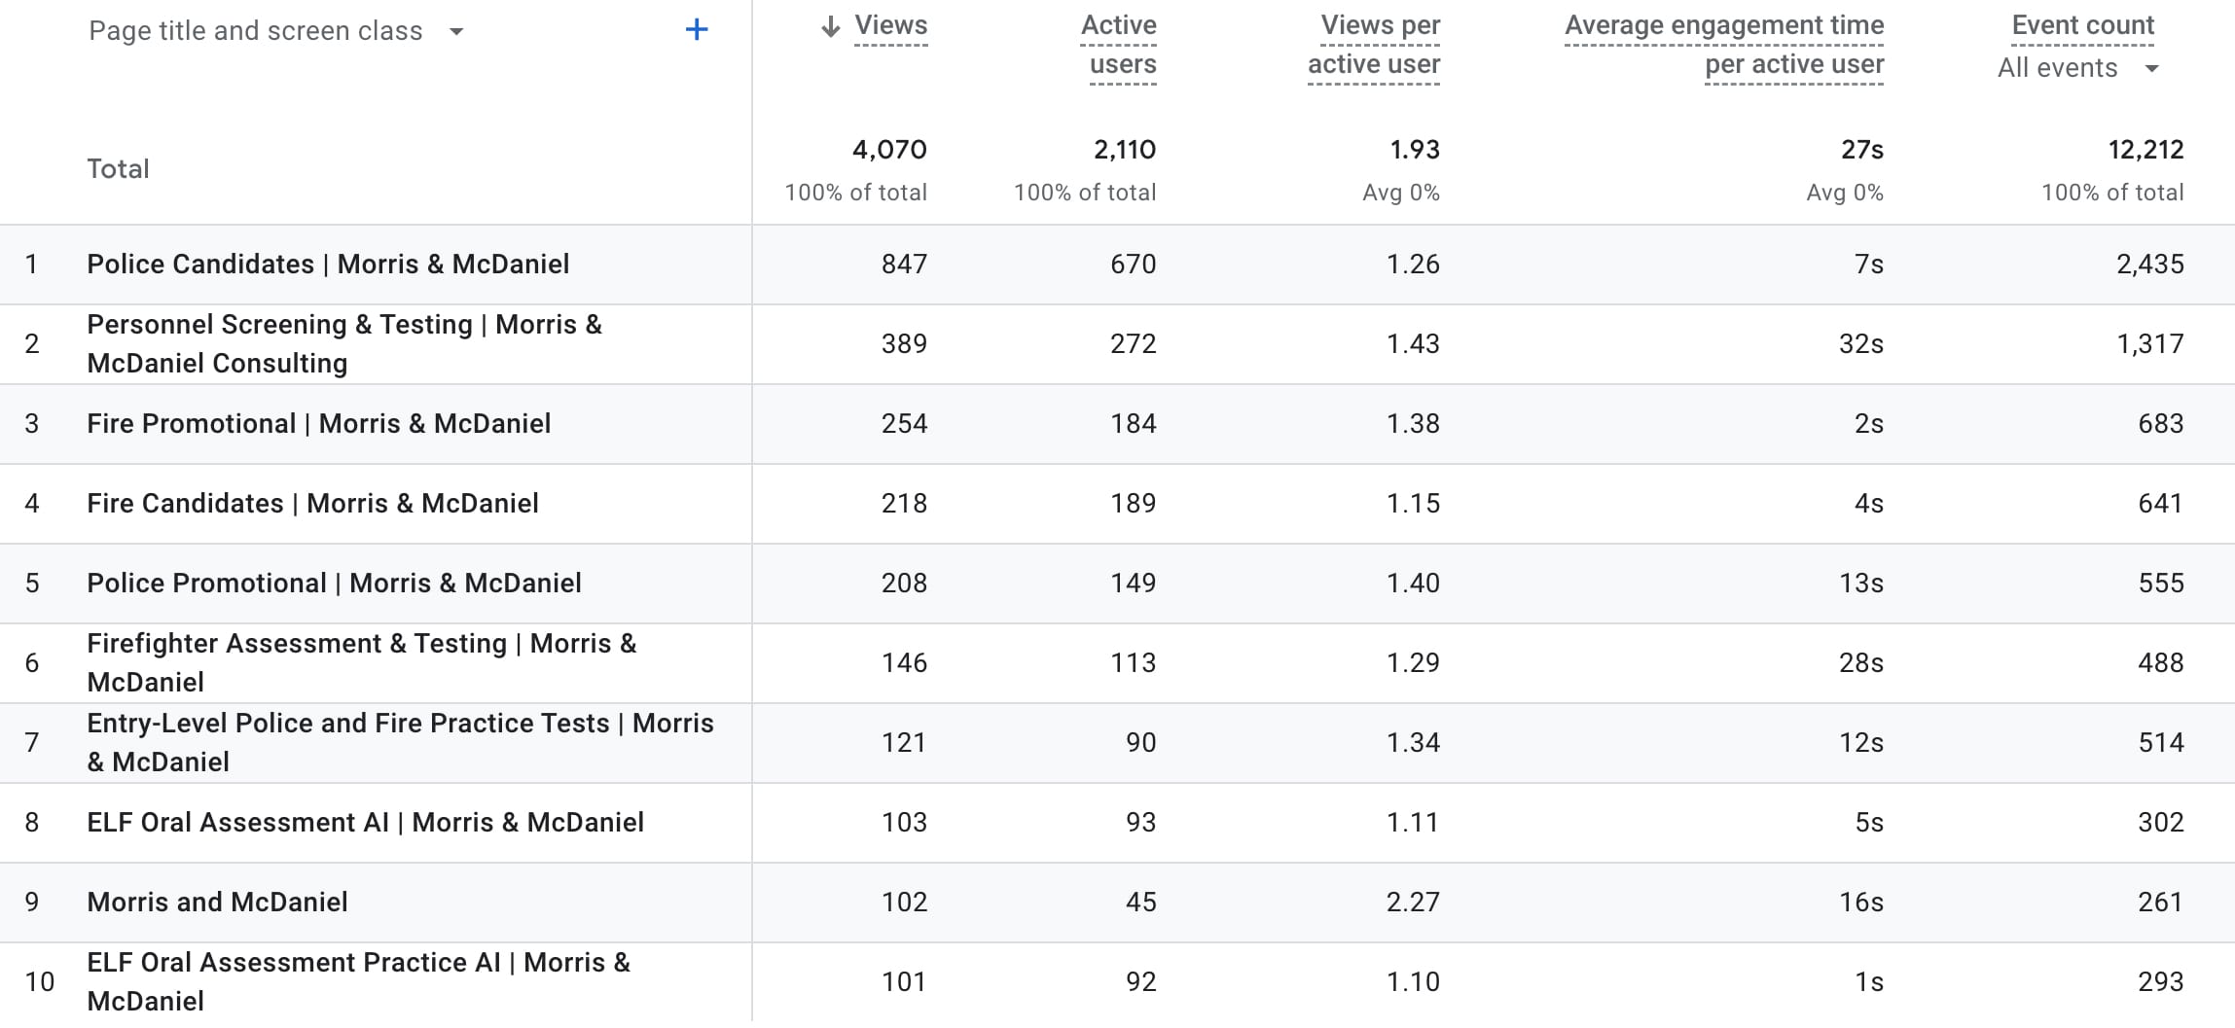The image size is (2235, 1028).
Task: Click ELF Oral Assessment AI row title
Action: click(365, 823)
